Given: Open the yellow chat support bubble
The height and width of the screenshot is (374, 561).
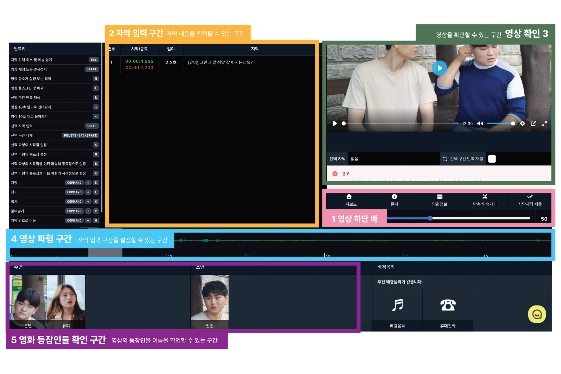Looking at the screenshot, I should coord(537,314).
